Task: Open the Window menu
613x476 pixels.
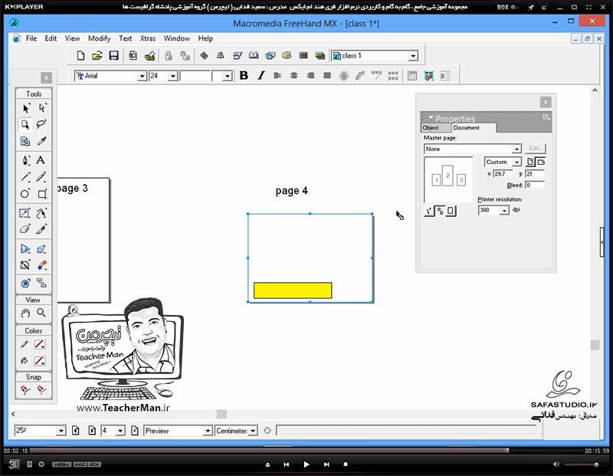Action: [177, 38]
